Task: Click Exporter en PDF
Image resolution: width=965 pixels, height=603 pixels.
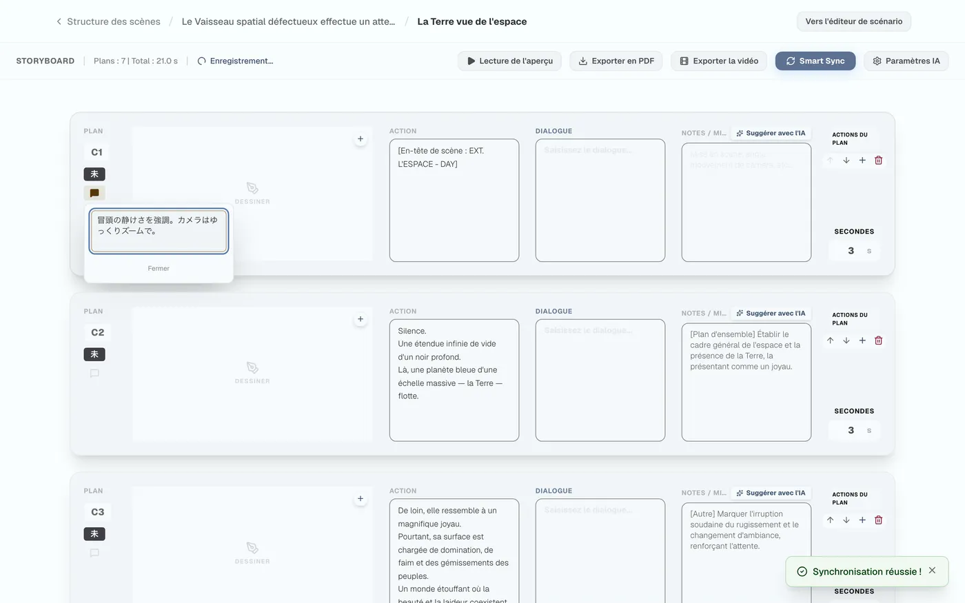Action: click(616, 61)
